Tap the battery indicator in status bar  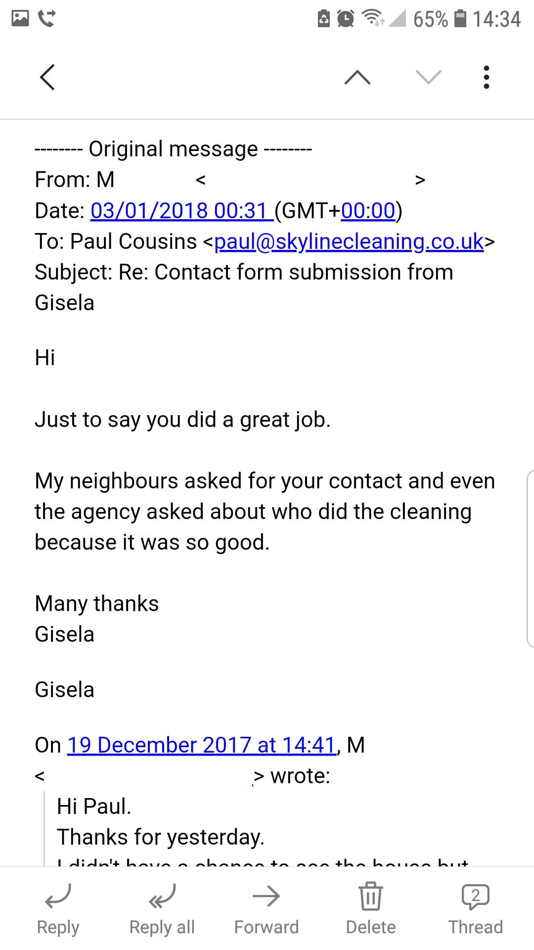[x=460, y=19]
